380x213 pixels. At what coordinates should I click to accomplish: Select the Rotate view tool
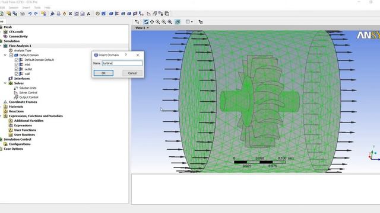(146, 22)
